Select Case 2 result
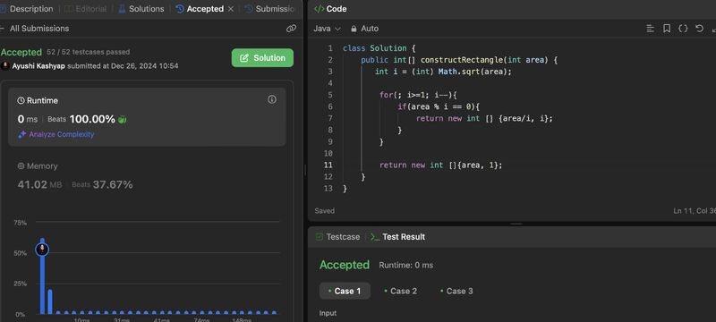 (x=400, y=291)
